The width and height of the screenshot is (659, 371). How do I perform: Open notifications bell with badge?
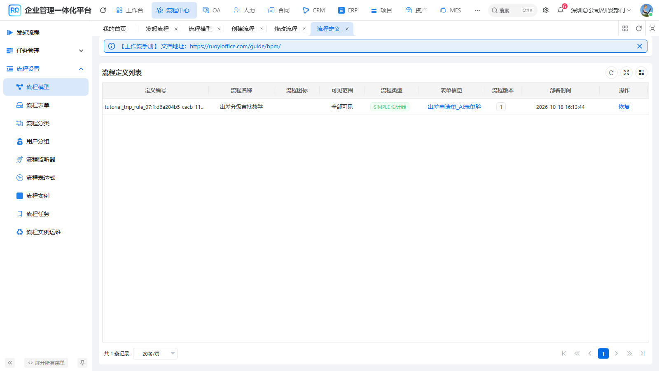click(561, 10)
